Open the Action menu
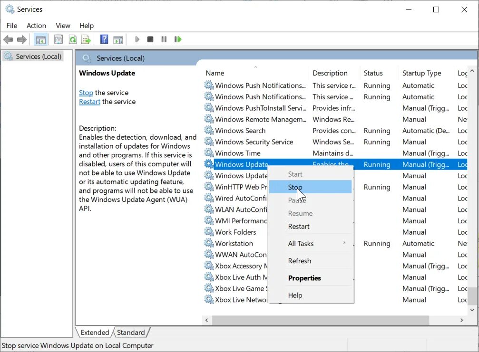 [x=36, y=26]
